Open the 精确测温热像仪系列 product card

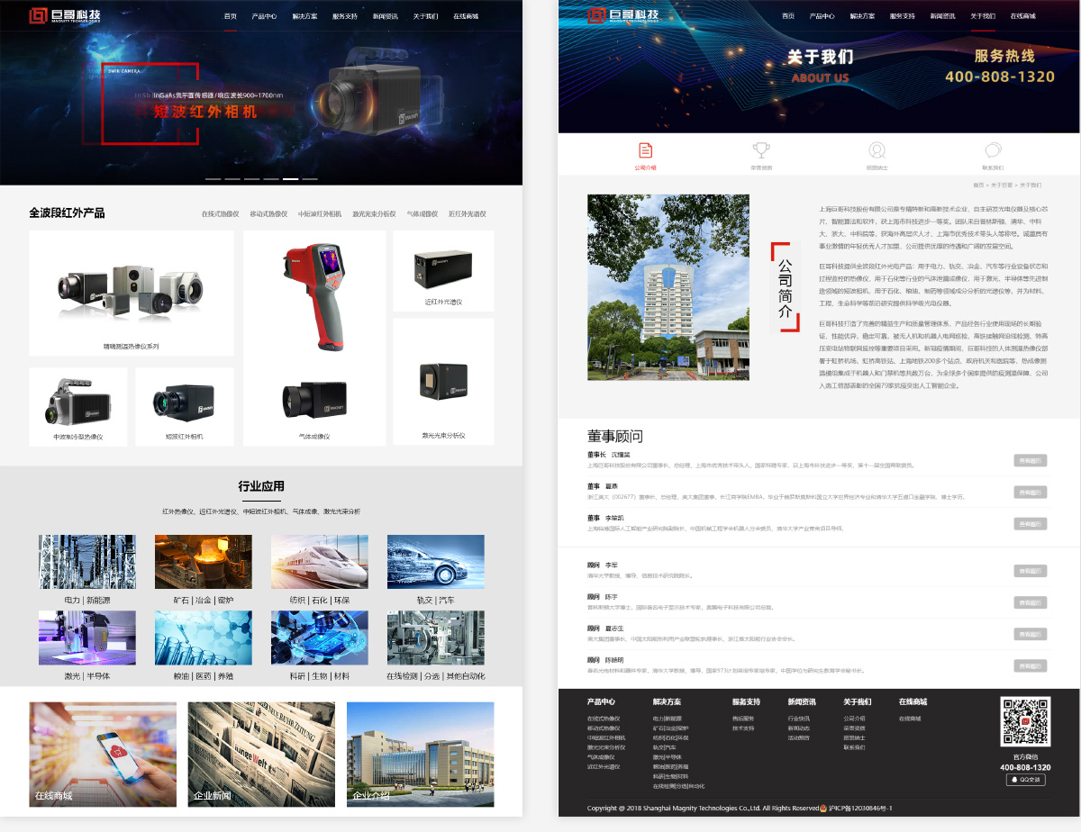pos(132,294)
